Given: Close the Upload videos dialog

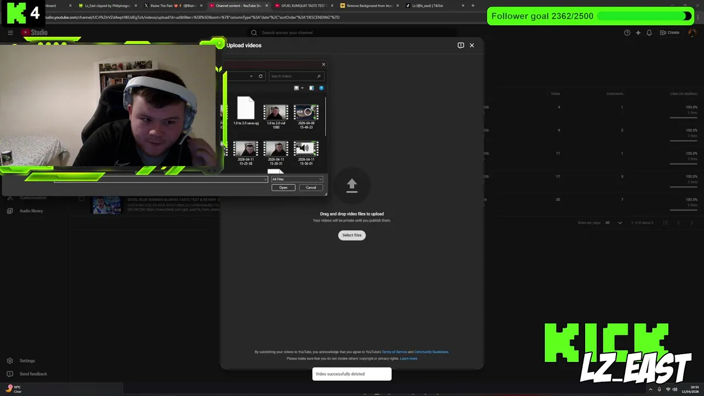Looking at the screenshot, I should pos(471,45).
